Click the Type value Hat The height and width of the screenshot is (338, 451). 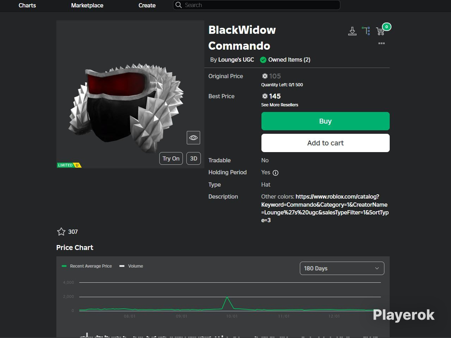tap(266, 184)
